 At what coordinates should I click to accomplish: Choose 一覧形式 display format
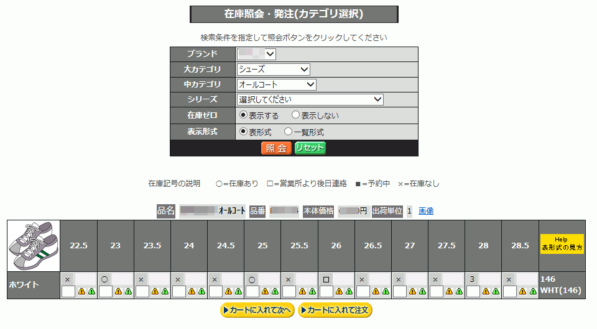288,132
